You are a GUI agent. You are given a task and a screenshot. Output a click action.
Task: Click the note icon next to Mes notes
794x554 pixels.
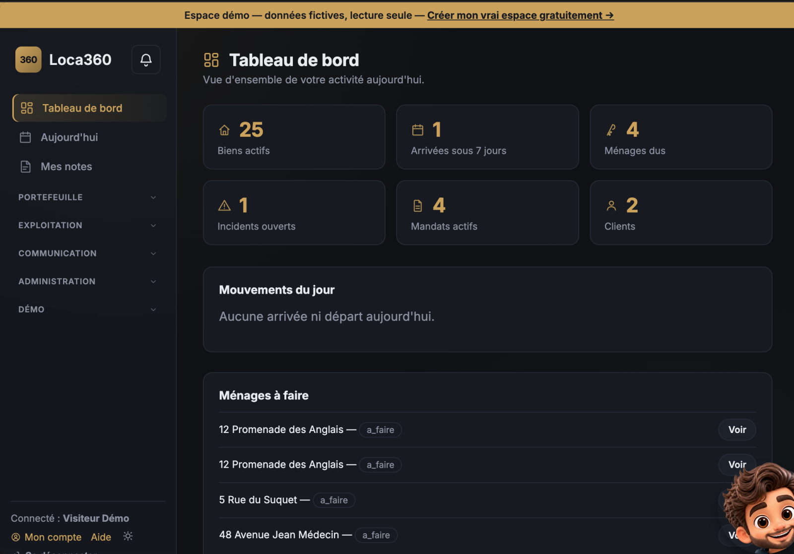point(25,167)
